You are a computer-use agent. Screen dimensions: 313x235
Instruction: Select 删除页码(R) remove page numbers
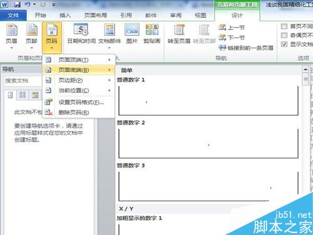[79, 113]
